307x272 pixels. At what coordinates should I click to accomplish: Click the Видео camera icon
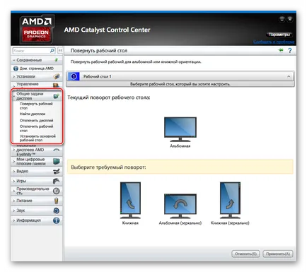click(x=57, y=171)
